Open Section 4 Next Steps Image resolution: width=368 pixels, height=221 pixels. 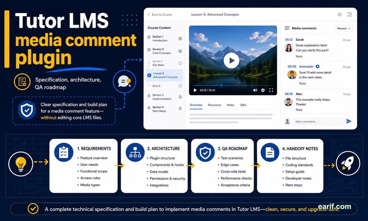[164, 109]
